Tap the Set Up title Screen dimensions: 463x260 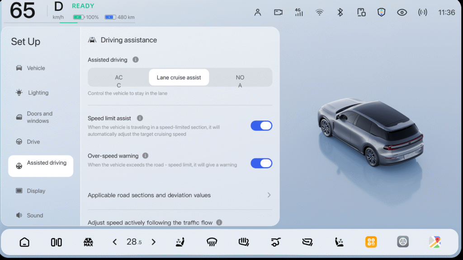(x=26, y=42)
